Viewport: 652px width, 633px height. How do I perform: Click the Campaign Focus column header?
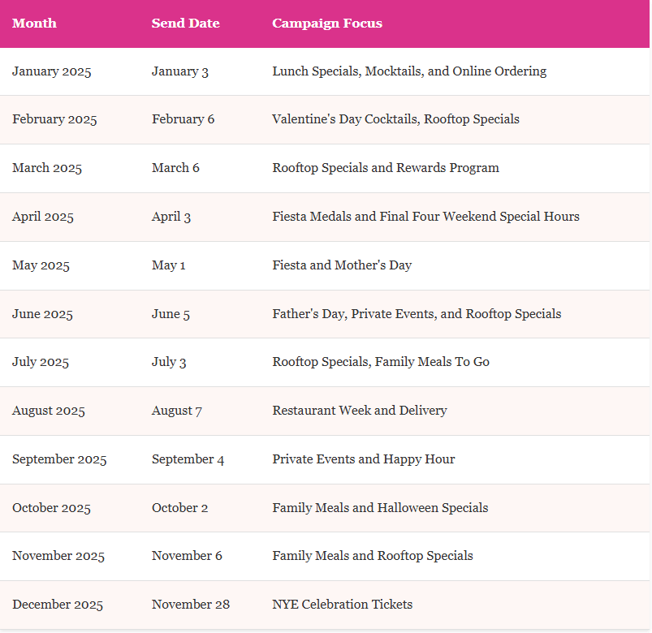click(x=327, y=23)
